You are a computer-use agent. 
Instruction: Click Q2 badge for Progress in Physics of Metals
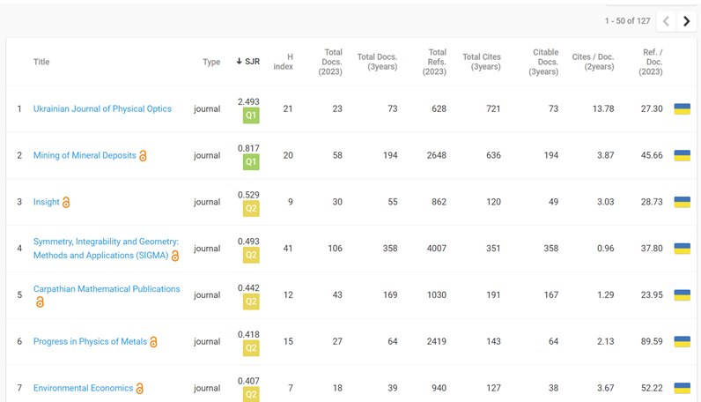click(251, 348)
